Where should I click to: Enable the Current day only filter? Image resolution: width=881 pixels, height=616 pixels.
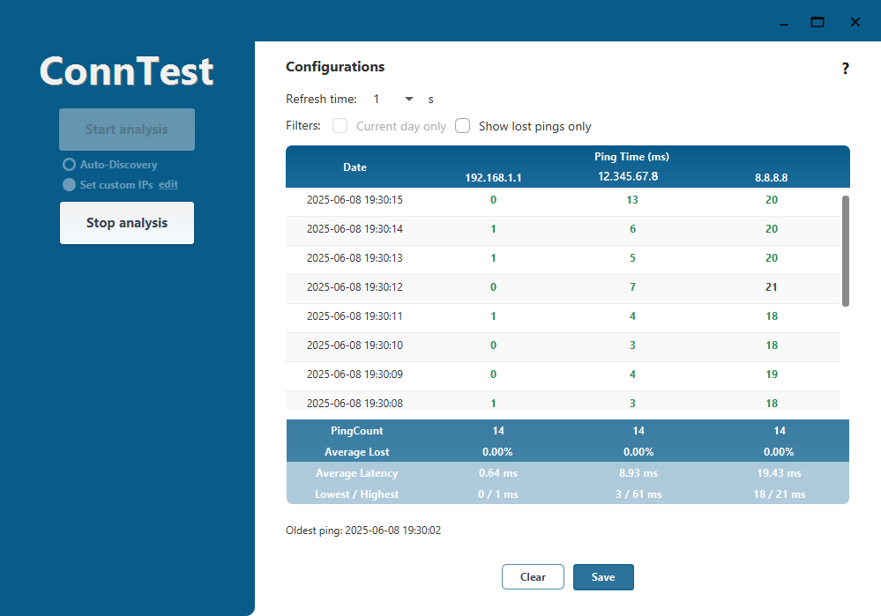(x=340, y=126)
